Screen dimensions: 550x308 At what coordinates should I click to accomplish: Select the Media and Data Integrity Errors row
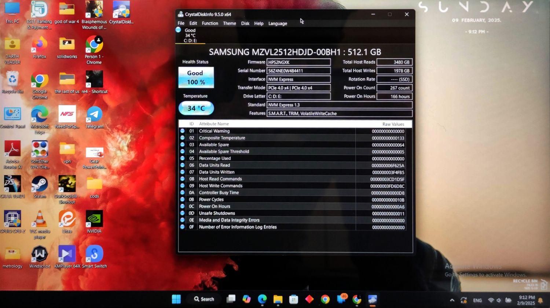292,220
